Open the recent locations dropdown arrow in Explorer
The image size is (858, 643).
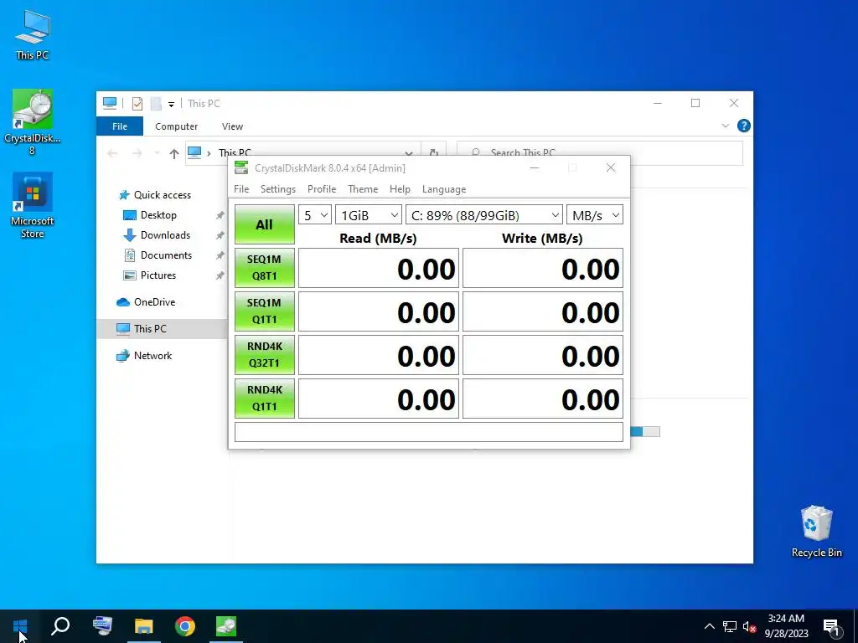157,154
